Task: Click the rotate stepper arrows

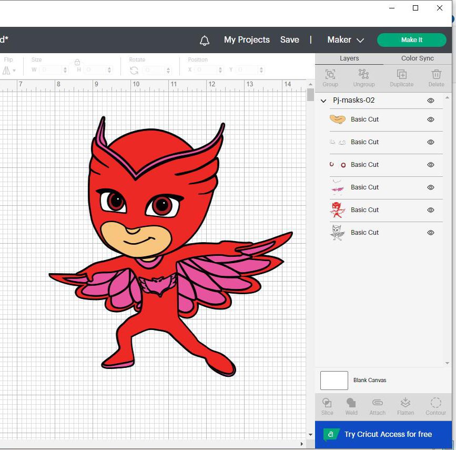Action: [168, 70]
